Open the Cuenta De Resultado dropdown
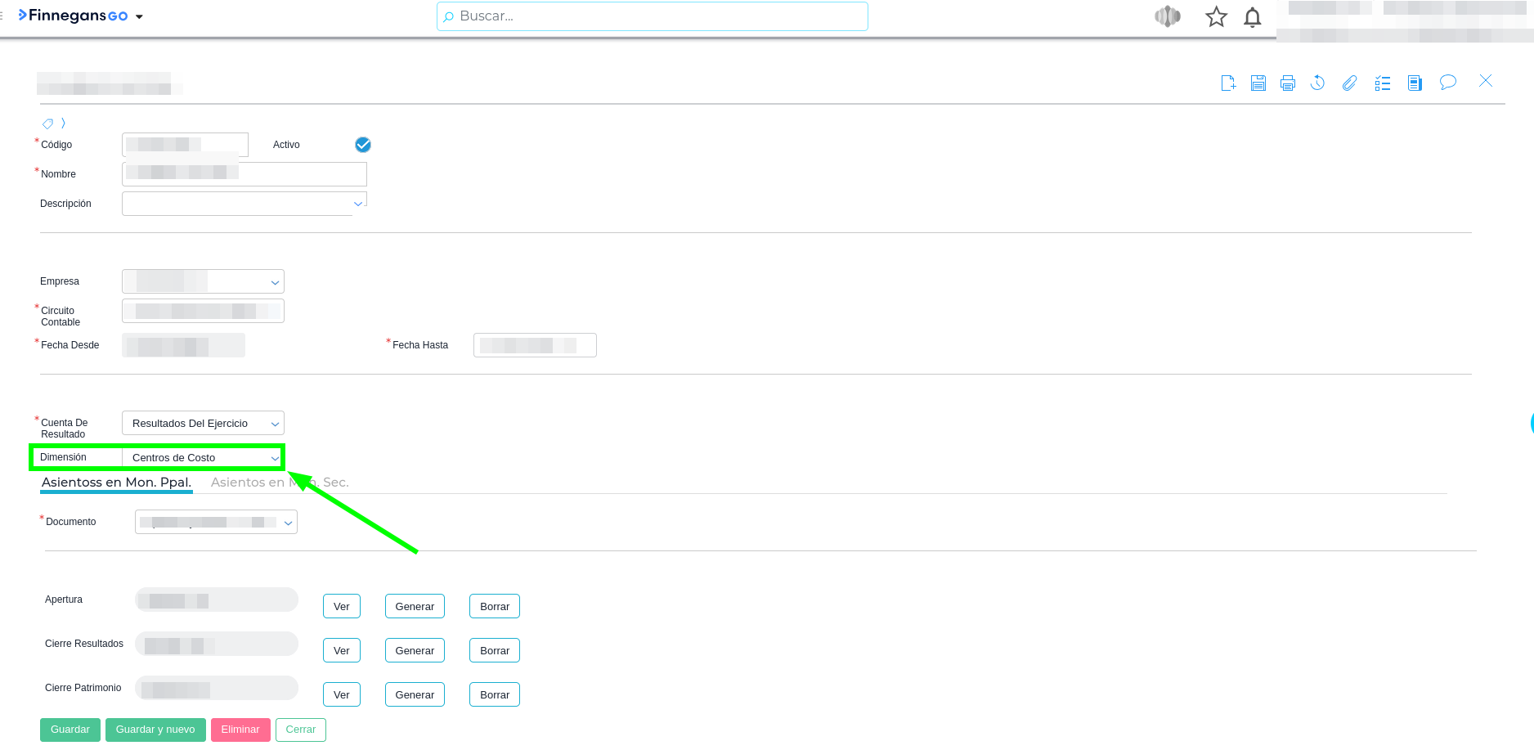 coord(275,424)
